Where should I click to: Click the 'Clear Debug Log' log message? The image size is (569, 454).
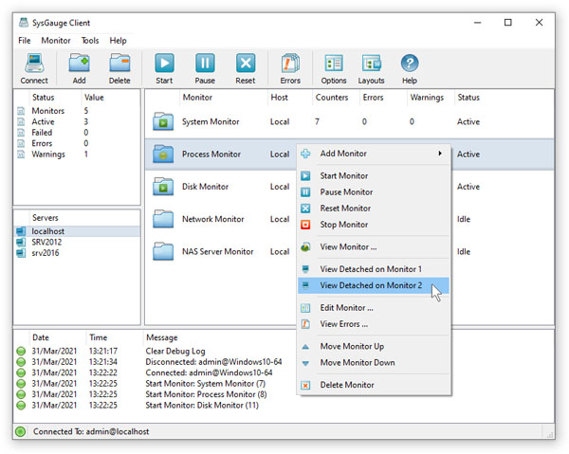[175, 351]
